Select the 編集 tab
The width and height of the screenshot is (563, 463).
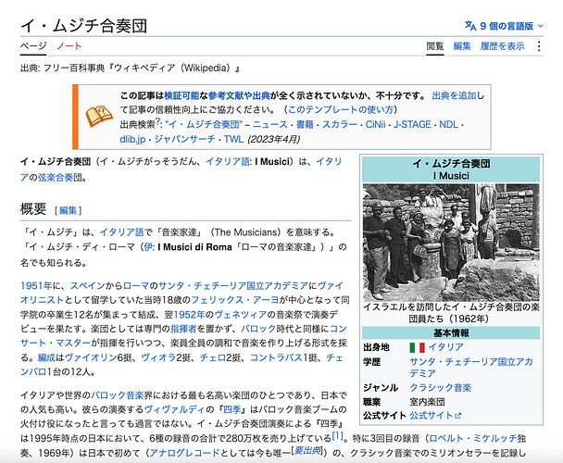pyautogui.click(x=462, y=46)
